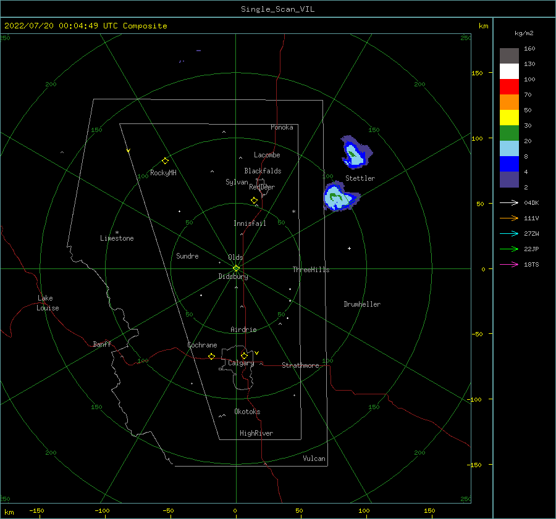Click the radar center diamond near Olds

[236, 268]
